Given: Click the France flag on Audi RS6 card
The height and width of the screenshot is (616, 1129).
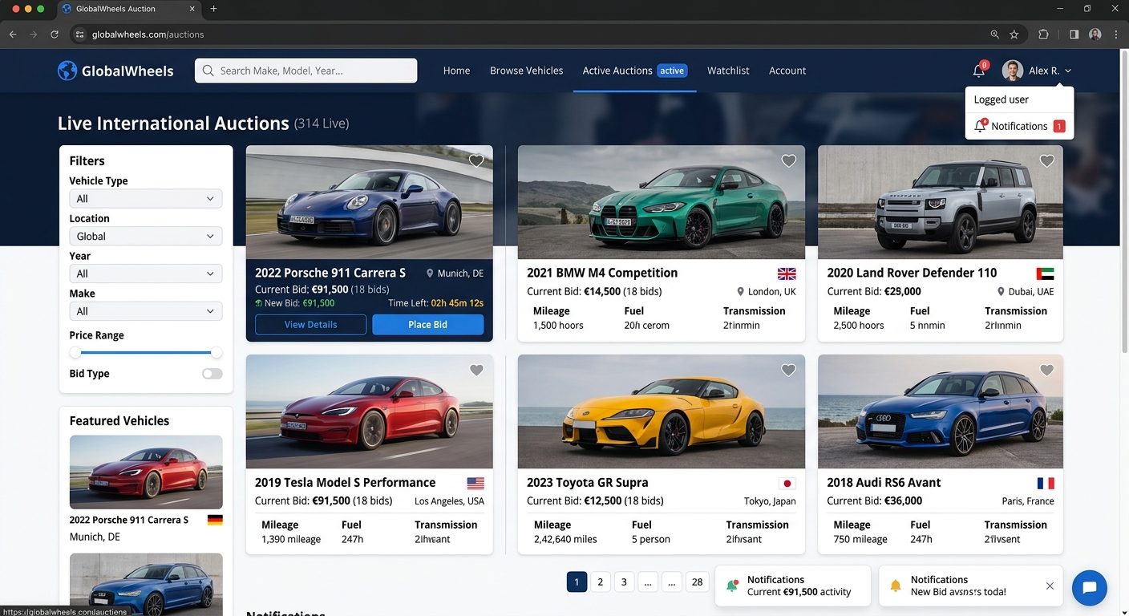Looking at the screenshot, I should [1046, 483].
